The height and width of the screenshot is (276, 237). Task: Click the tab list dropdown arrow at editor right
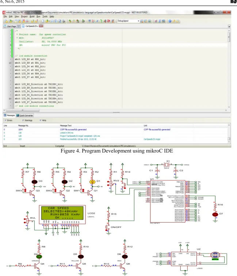(229, 26)
